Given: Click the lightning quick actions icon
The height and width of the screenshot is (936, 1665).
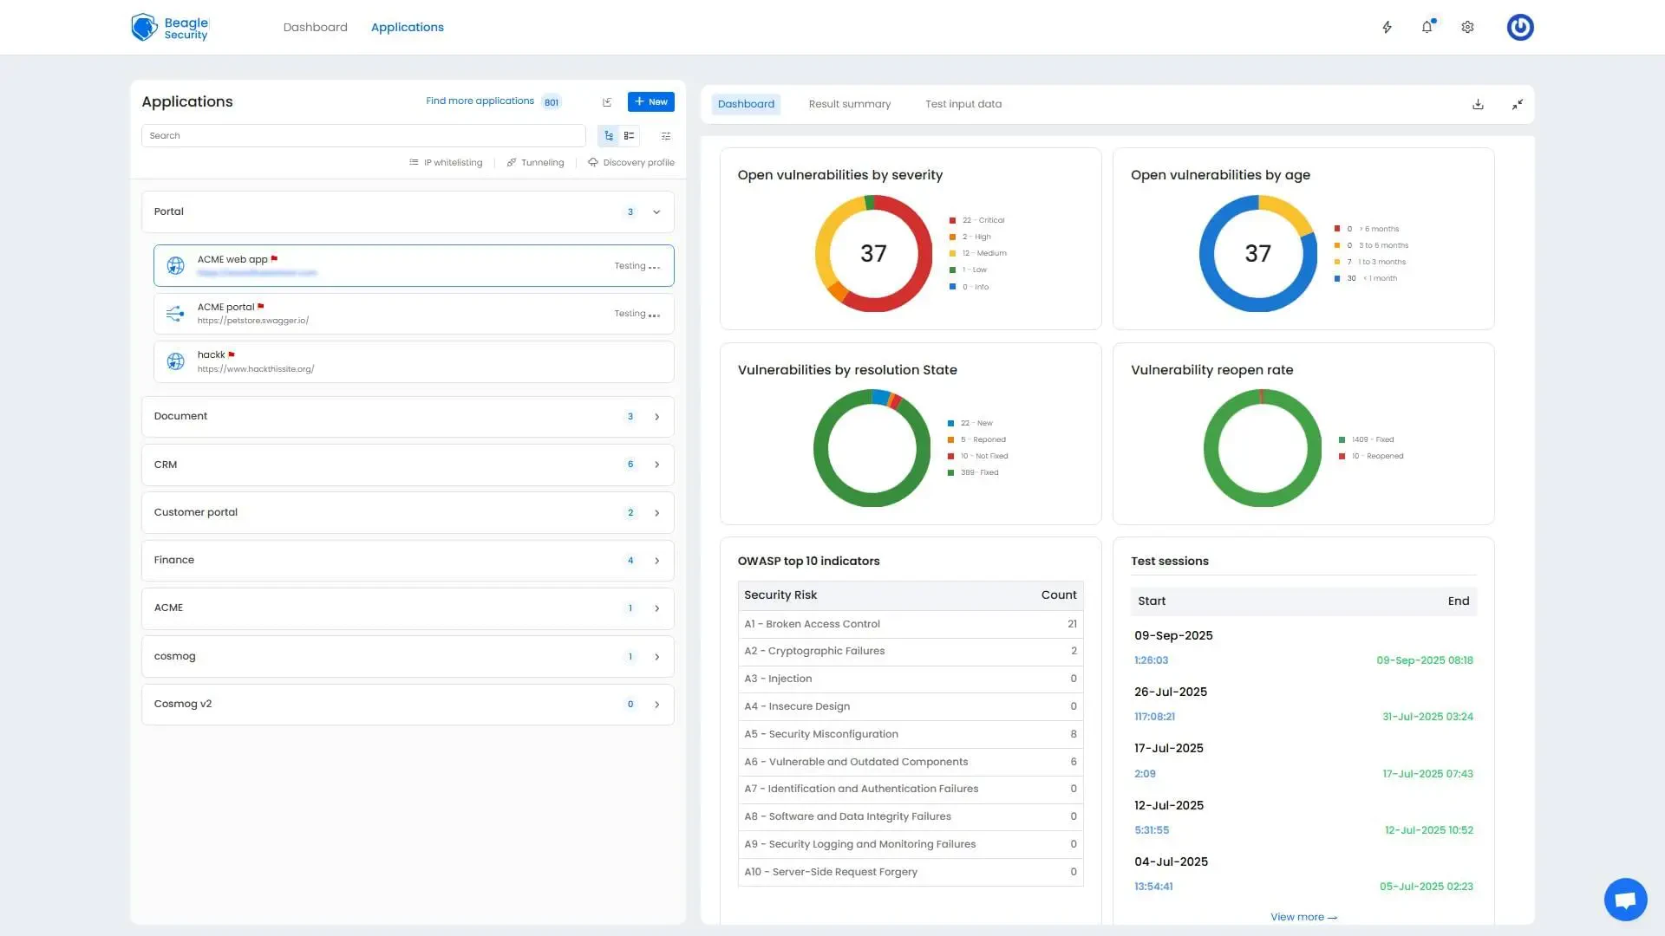Looking at the screenshot, I should [1387, 27].
